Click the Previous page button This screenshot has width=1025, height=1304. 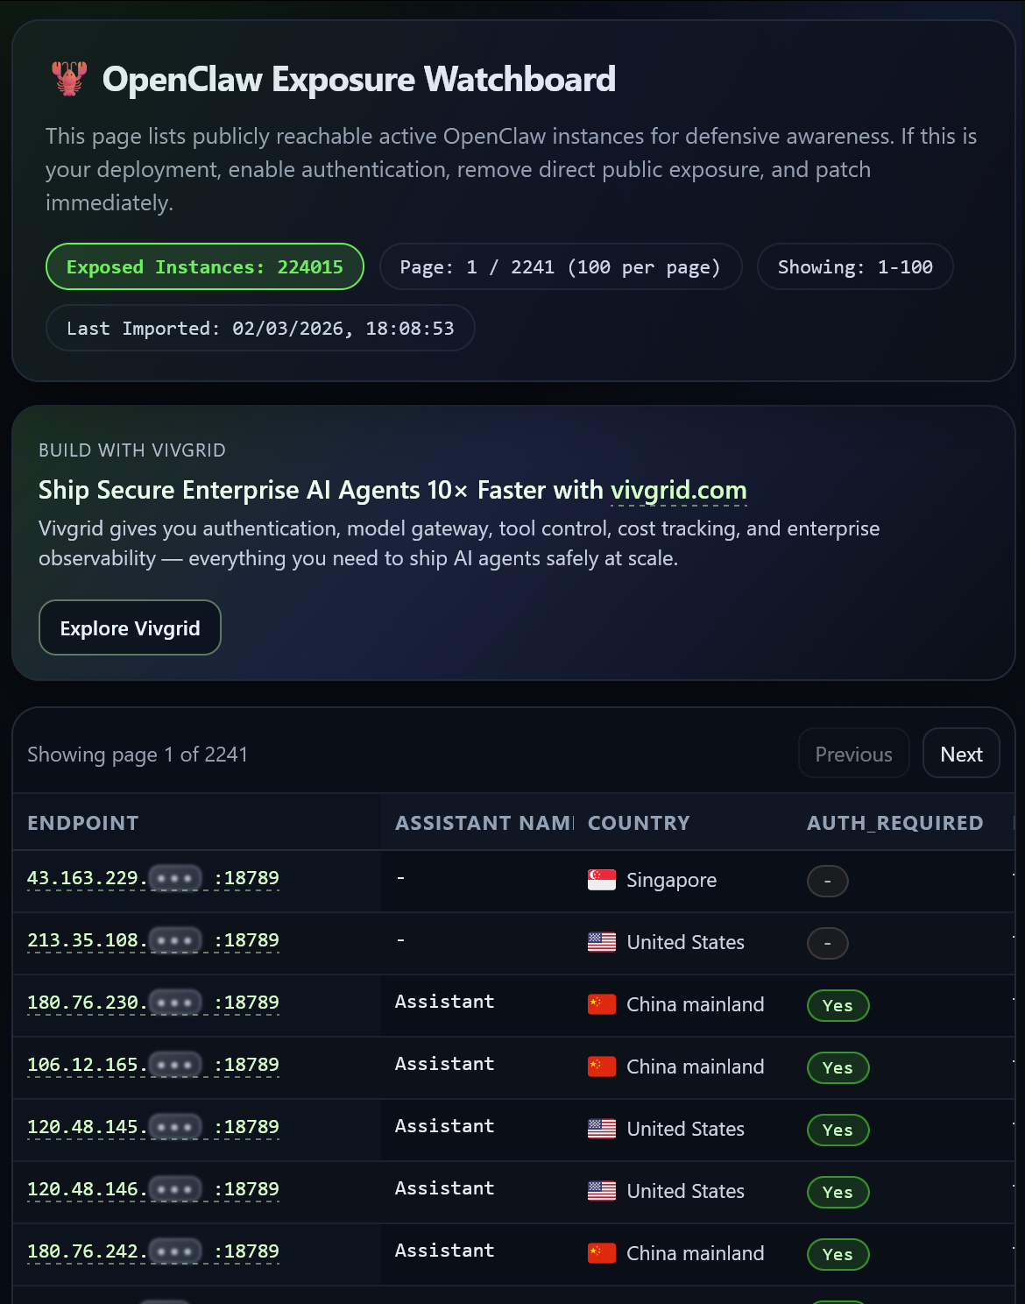(853, 753)
